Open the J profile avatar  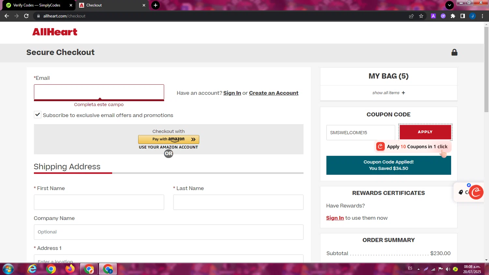point(472,16)
